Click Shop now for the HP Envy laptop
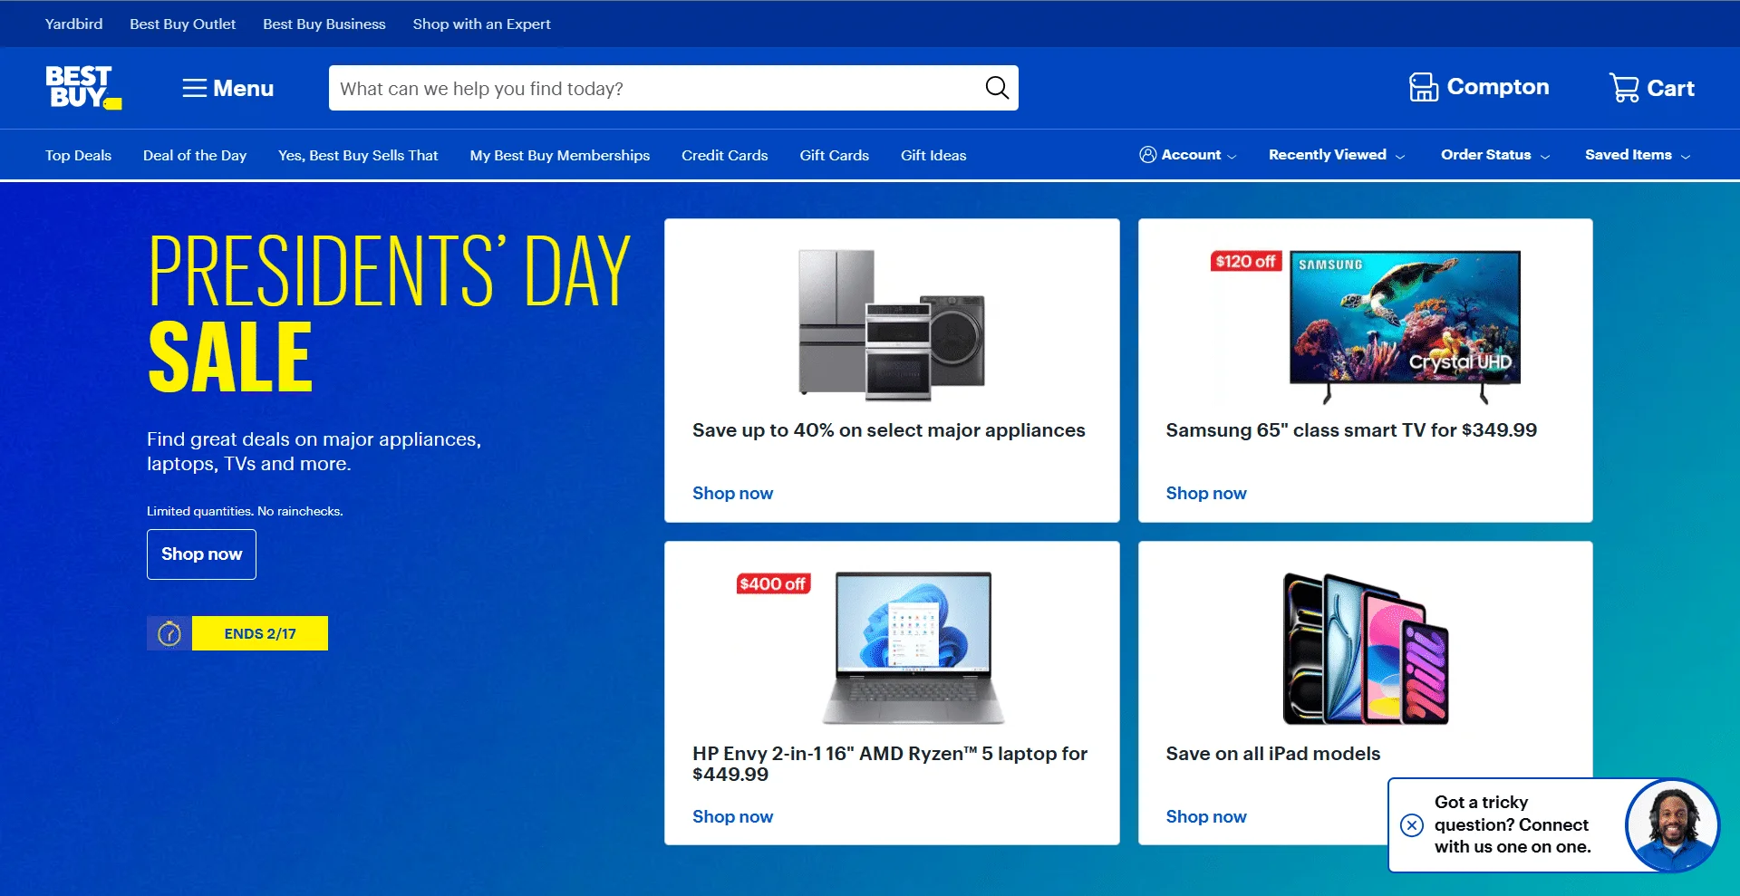The image size is (1740, 896). 732,816
